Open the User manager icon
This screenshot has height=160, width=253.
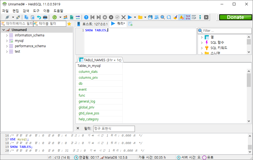[x=65, y=17]
